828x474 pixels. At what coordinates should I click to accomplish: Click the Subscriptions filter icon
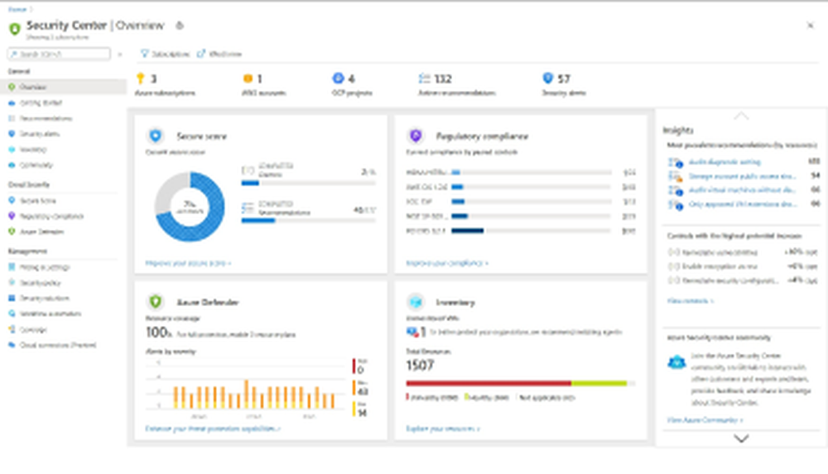[144, 54]
